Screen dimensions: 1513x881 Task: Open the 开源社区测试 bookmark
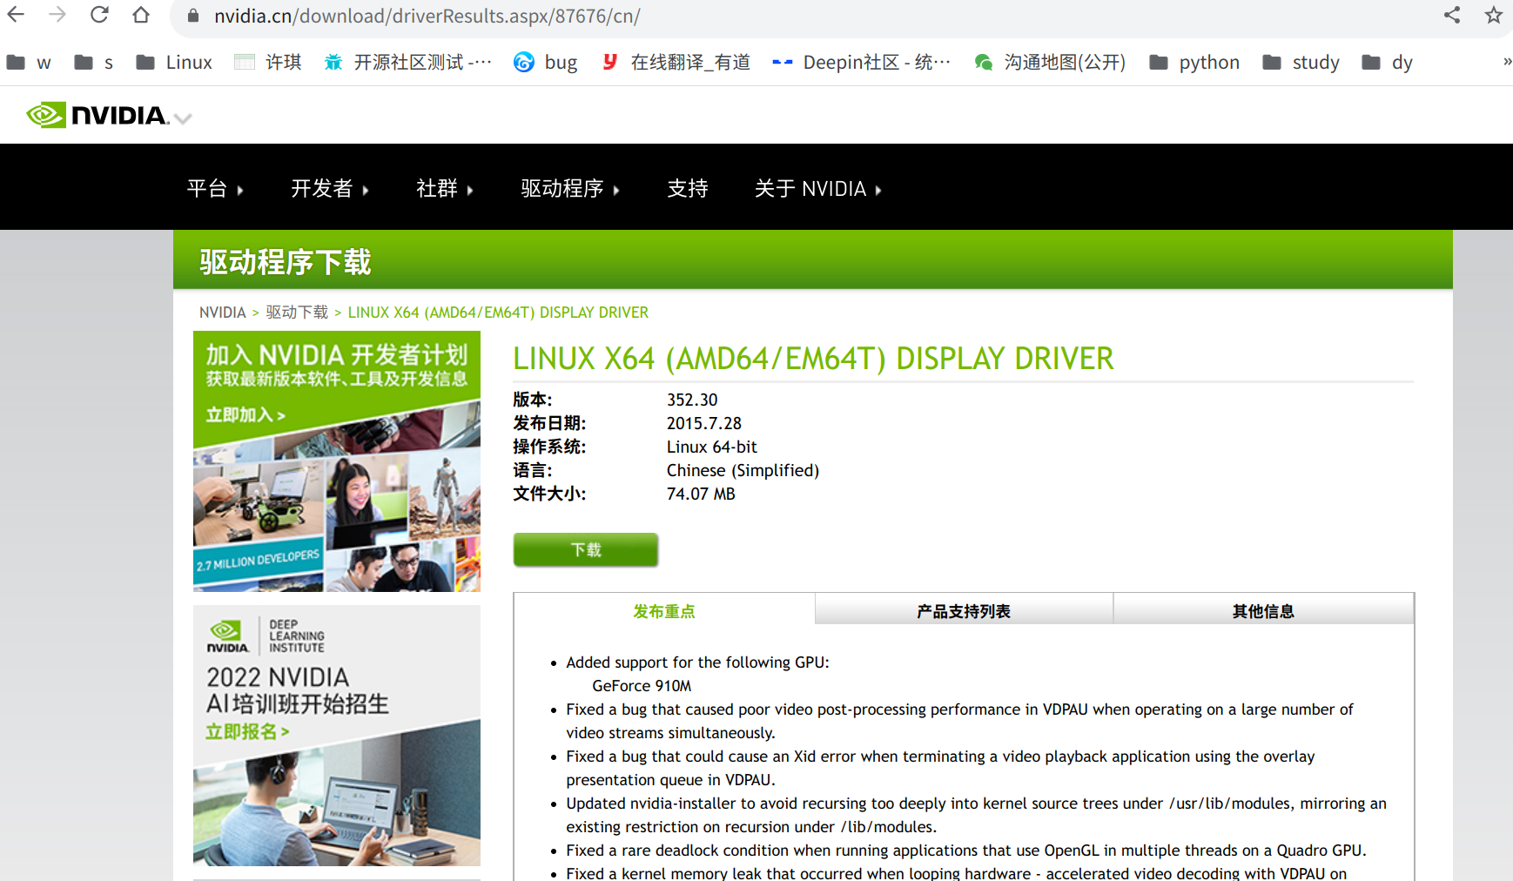tap(407, 63)
